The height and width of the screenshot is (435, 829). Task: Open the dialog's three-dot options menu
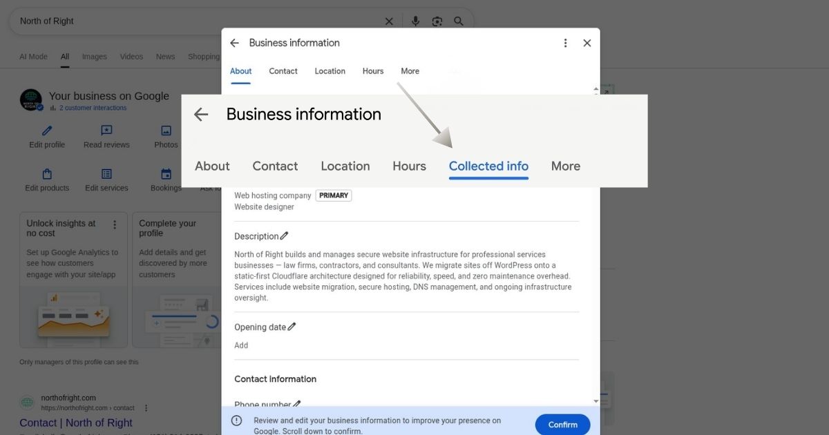coord(565,43)
